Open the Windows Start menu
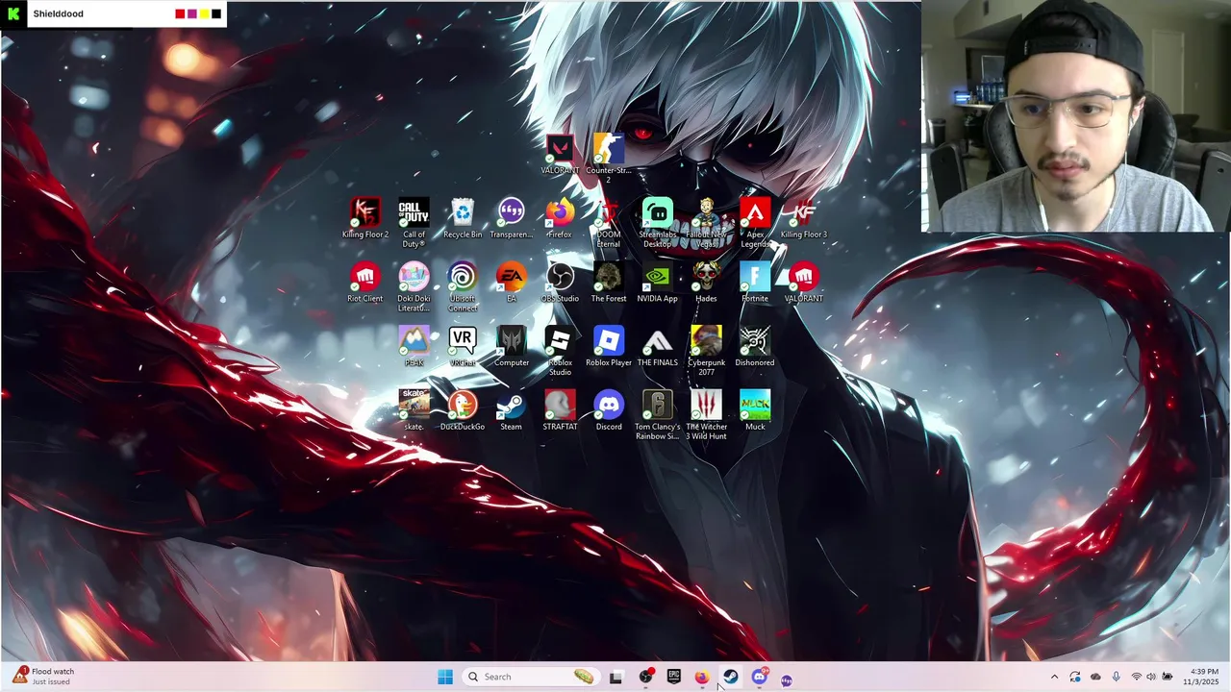1231x692 pixels. 445,677
